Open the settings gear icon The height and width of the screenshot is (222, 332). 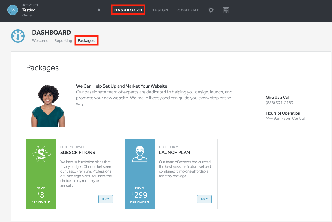211,10
